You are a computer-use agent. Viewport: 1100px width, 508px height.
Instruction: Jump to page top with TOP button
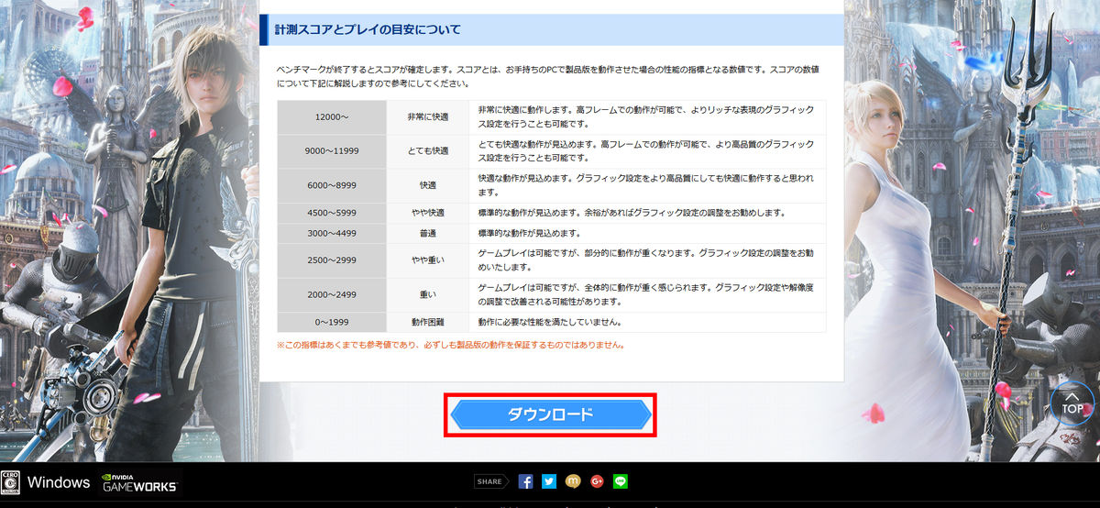pos(1072,404)
